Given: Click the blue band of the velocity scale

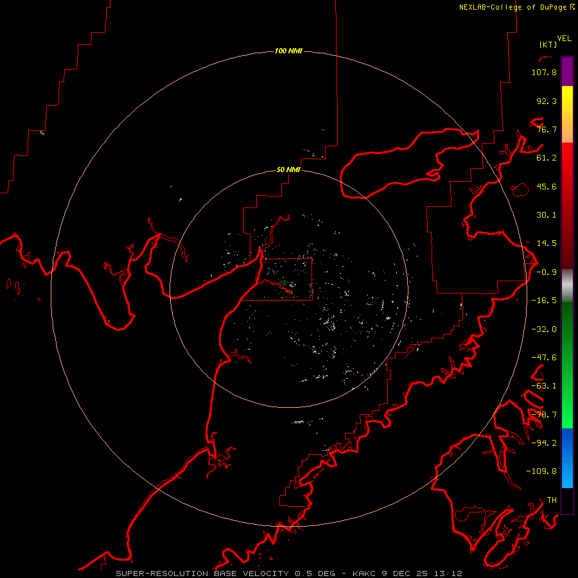Looking at the screenshot, I should 567,458.
